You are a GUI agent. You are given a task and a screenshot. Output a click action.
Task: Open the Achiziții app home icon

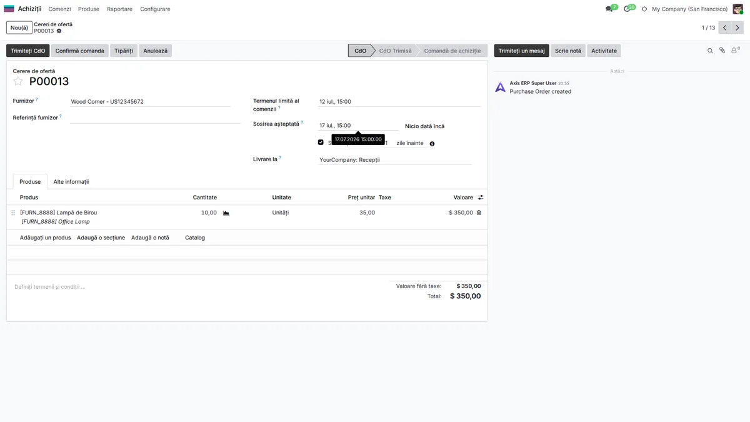[x=9, y=9]
